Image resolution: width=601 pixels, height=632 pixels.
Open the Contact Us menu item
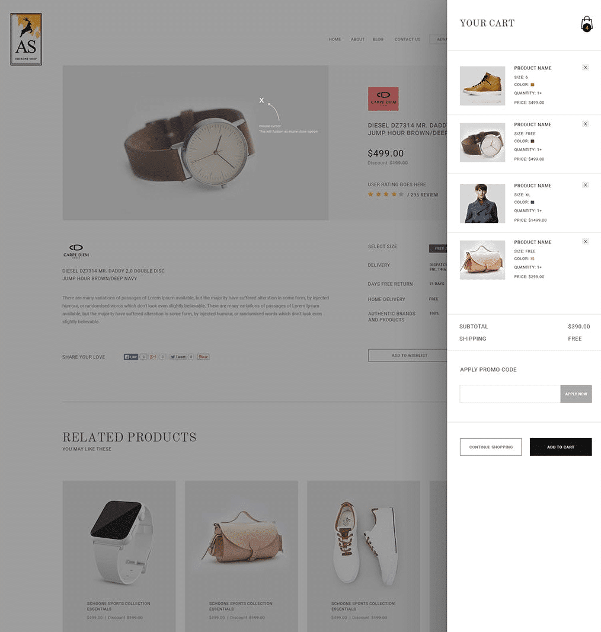(x=407, y=40)
